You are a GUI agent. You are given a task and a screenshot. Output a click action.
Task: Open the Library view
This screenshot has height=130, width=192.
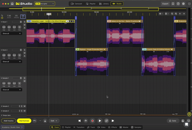[104, 4]
